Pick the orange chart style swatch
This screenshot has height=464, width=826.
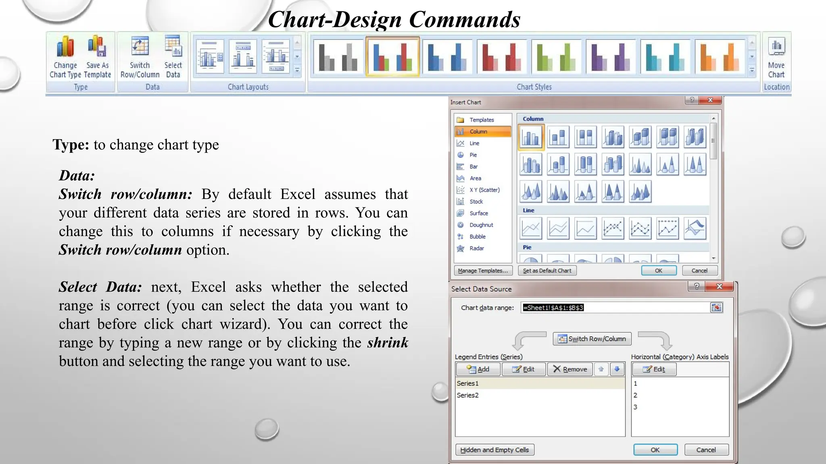720,56
